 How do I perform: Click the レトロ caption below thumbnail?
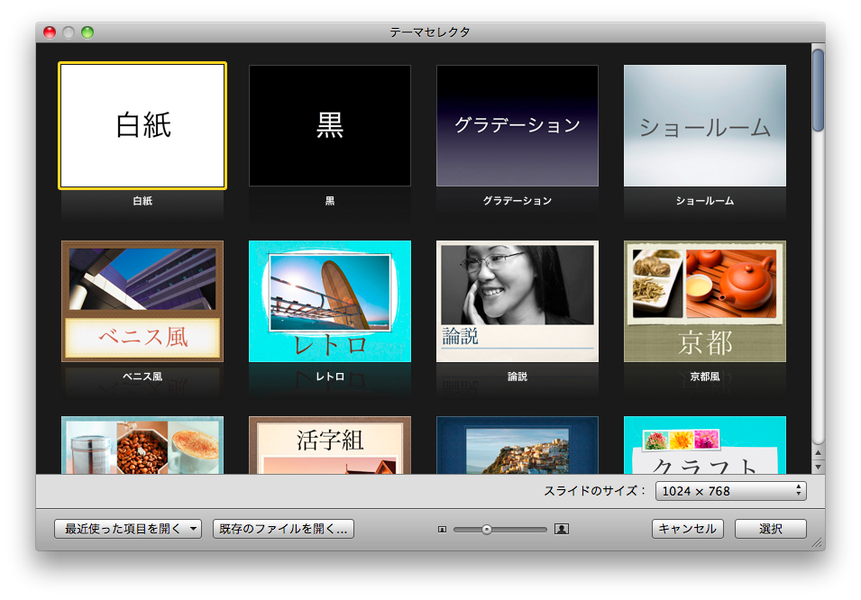point(329,377)
